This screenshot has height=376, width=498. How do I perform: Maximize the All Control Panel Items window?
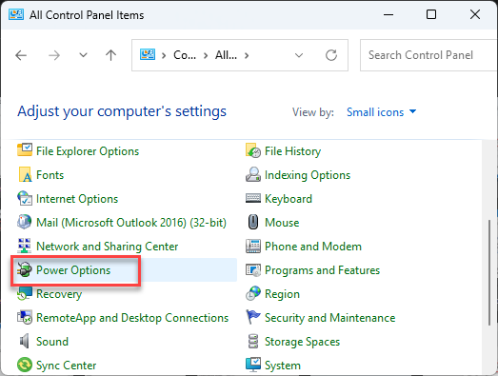tap(431, 14)
